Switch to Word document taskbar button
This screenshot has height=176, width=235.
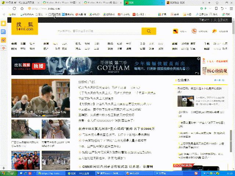[x=109, y=173]
